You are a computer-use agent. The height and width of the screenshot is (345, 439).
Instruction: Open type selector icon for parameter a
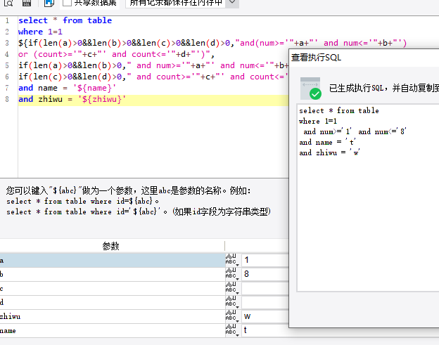(232, 260)
